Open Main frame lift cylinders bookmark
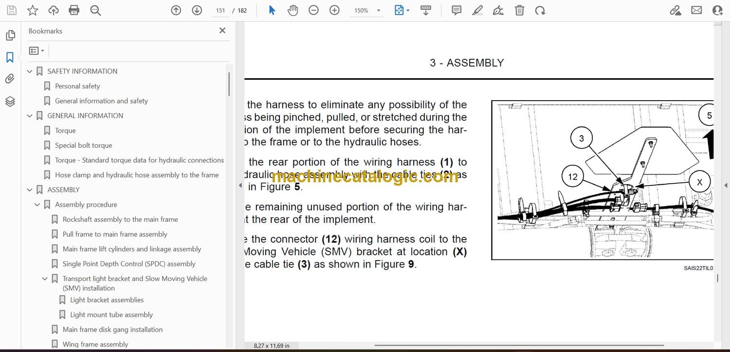The width and height of the screenshot is (730, 352). pyautogui.click(x=132, y=249)
